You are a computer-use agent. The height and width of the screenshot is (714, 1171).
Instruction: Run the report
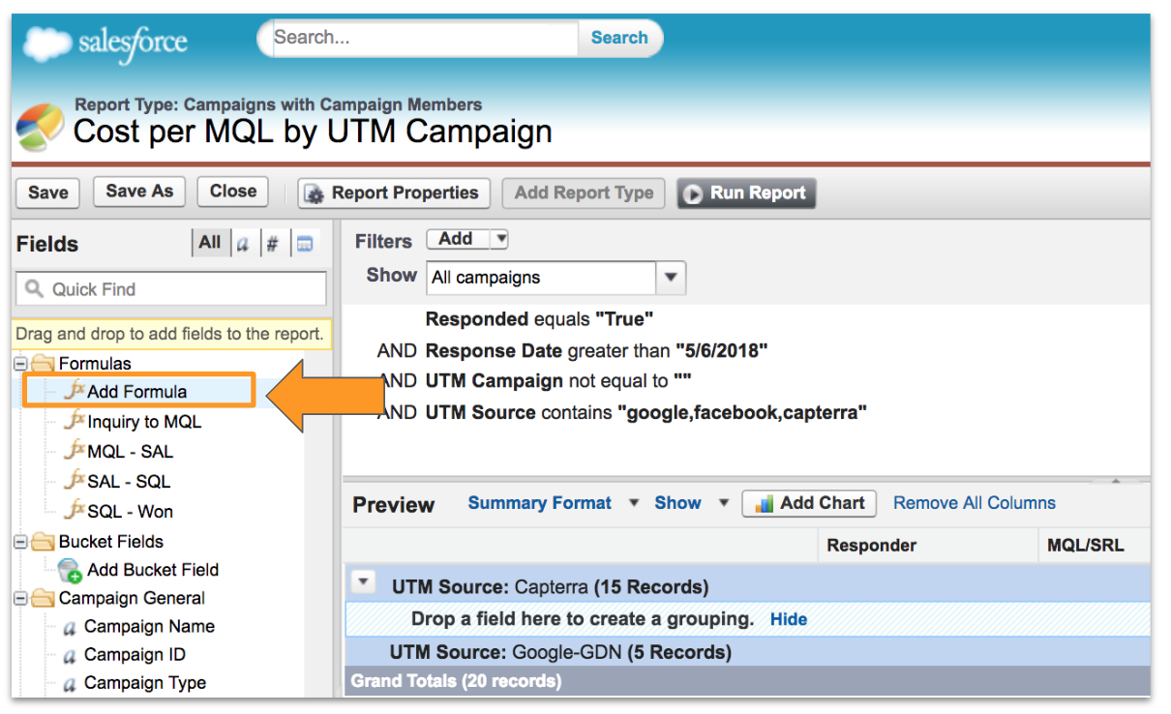tap(746, 193)
